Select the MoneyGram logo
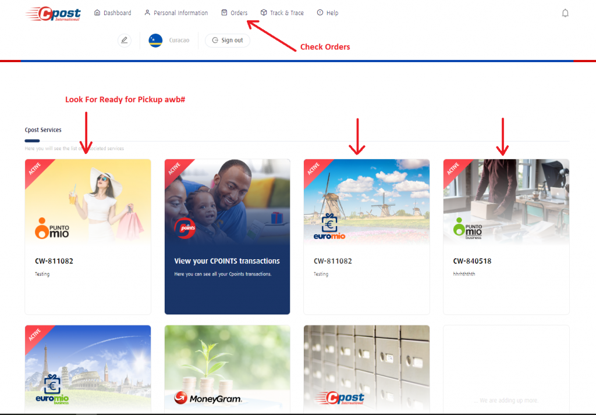Image resolution: width=596 pixels, height=415 pixels. [x=208, y=398]
